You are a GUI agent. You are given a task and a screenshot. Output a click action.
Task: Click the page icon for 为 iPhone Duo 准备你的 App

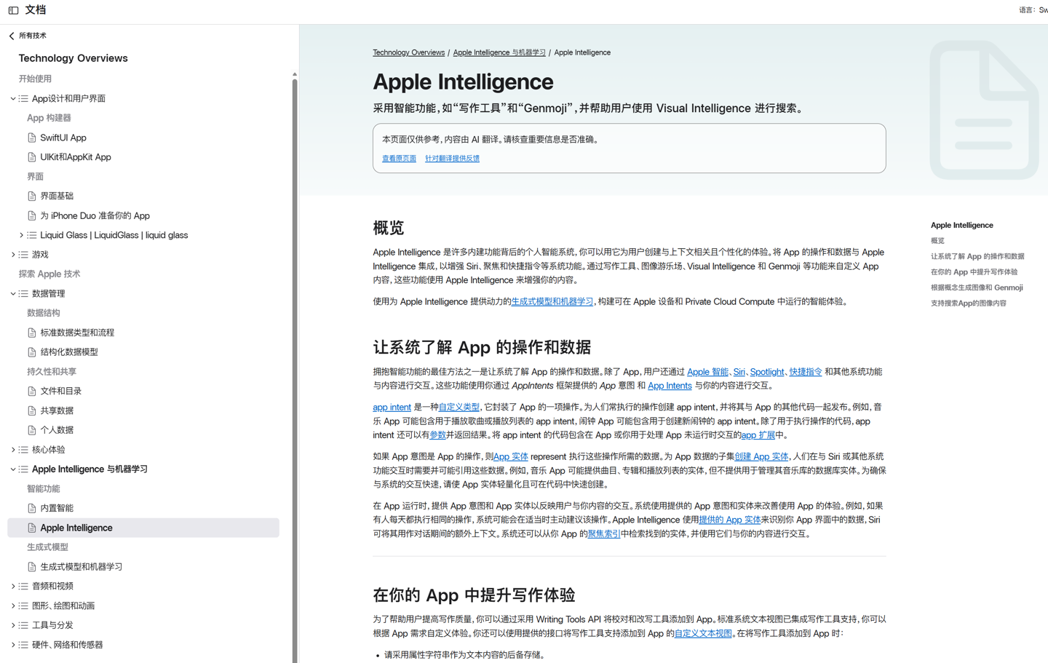(32, 215)
